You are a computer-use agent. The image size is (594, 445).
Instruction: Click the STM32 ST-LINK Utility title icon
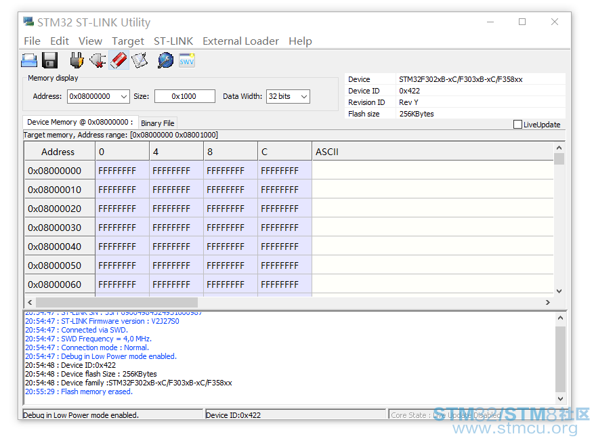click(x=28, y=22)
